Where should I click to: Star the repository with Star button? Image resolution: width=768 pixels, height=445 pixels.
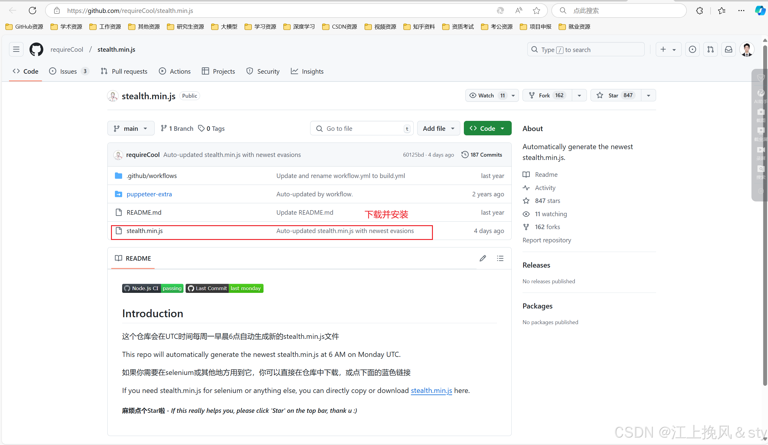tap(615, 95)
